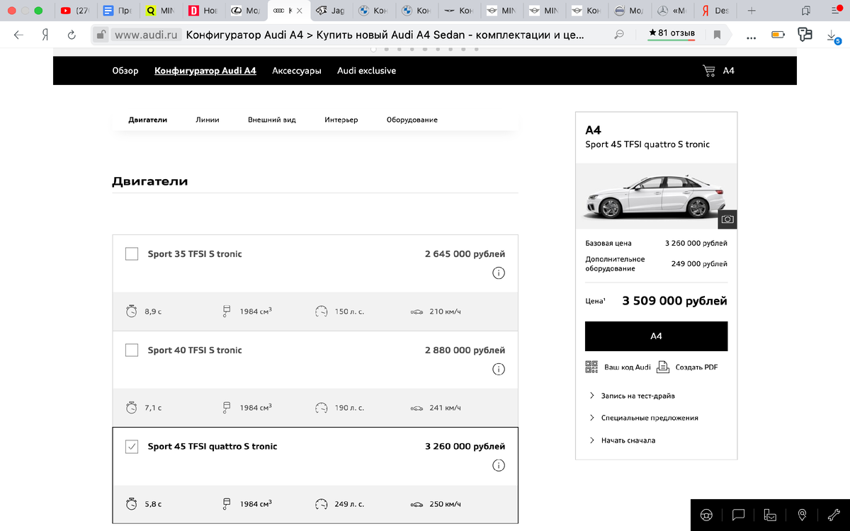Click the 5,8 с acceleration value
Image resolution: width=850 pixels, height=531 pixels.
pos(153,504)
